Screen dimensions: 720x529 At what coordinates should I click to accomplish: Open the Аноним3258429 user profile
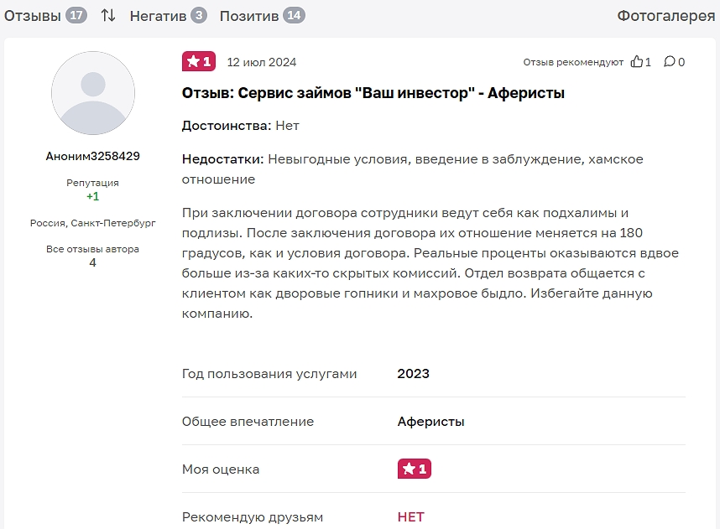[93, 156]
